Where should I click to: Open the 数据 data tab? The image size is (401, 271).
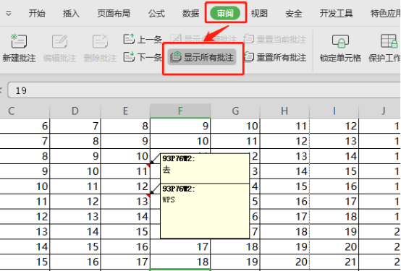point(190,13)
